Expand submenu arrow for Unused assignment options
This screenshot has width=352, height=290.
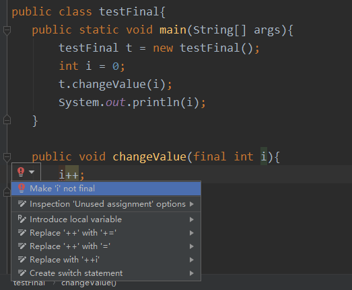[x=192, y=204]
